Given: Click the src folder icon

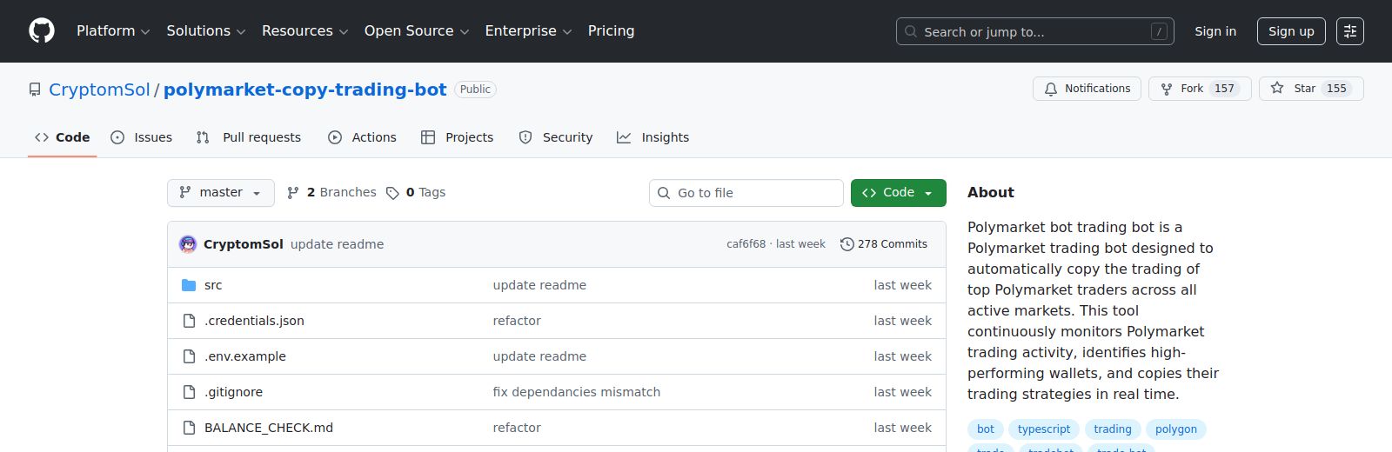Looking at the screenshot, I should point(189,285).
